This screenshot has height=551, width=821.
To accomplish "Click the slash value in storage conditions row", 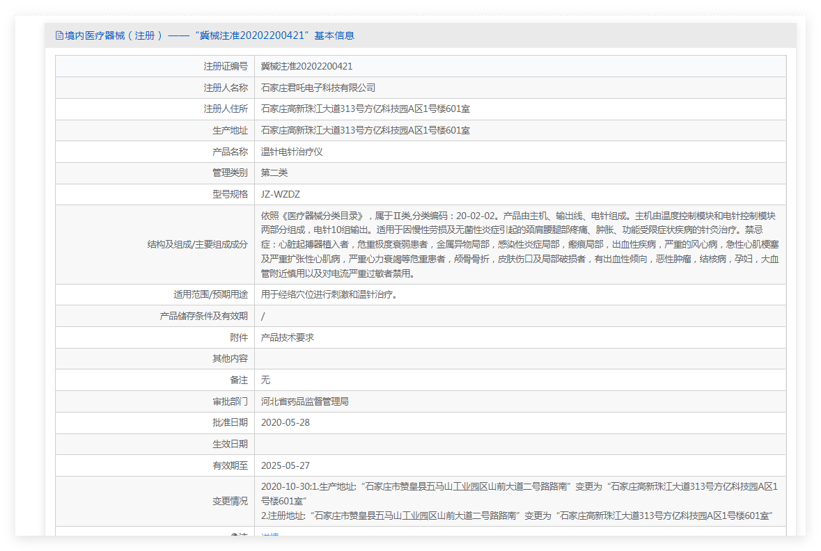I will (263, 316).
